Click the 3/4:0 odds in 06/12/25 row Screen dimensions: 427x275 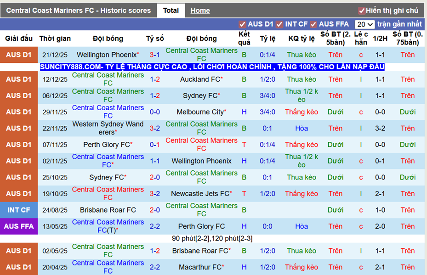click(x=268, y=95)
